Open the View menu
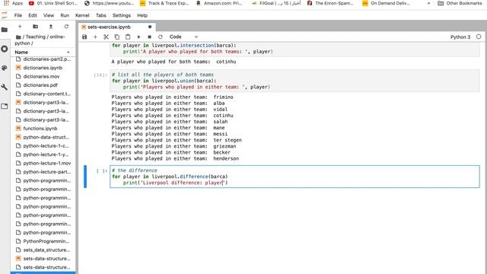 coord(49,15)
